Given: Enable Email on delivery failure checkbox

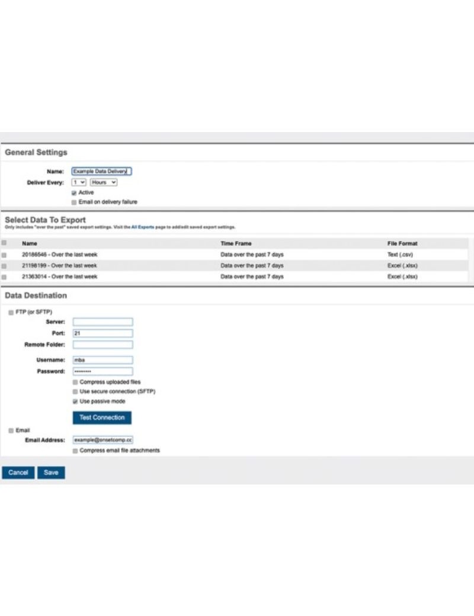Looking at the screenshot, I should pyautogui.click(x=74, y=202).
